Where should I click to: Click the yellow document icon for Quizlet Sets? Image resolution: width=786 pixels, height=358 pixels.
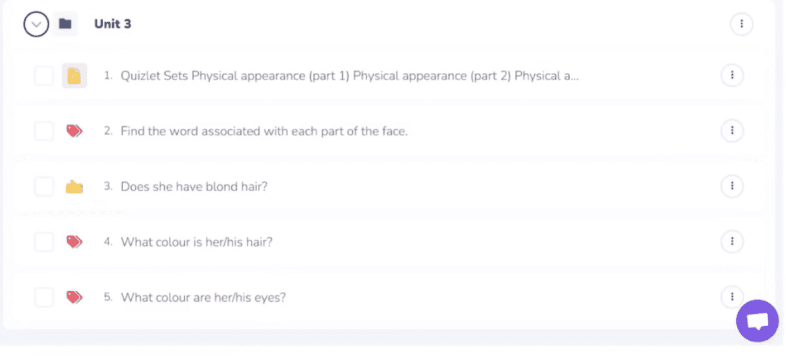pos(75,75)
